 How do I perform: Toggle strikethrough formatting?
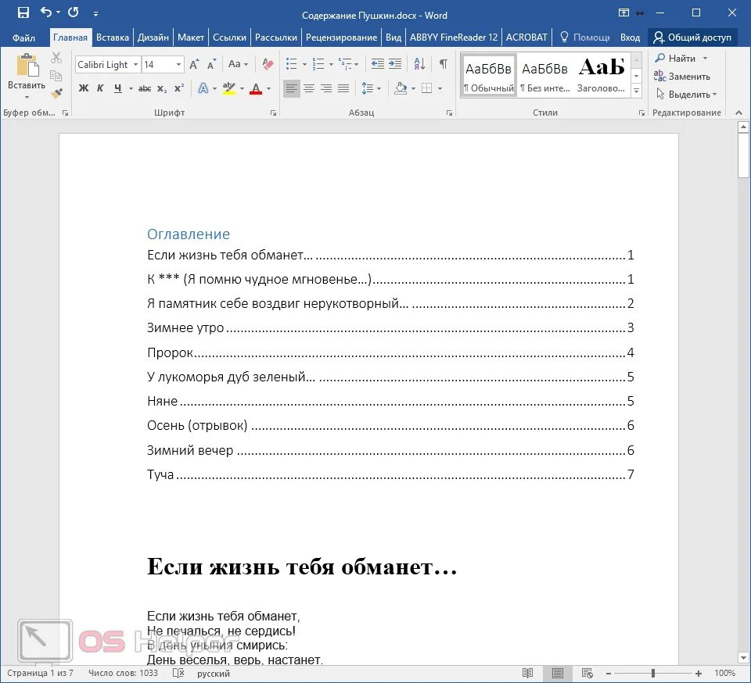coord(144,88)
